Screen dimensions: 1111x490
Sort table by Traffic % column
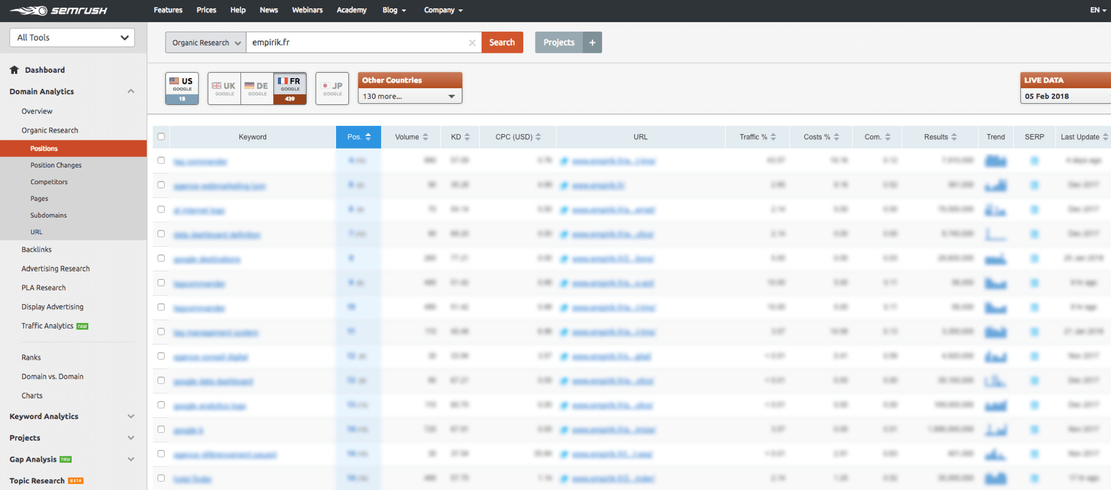[x=757, y=137]
